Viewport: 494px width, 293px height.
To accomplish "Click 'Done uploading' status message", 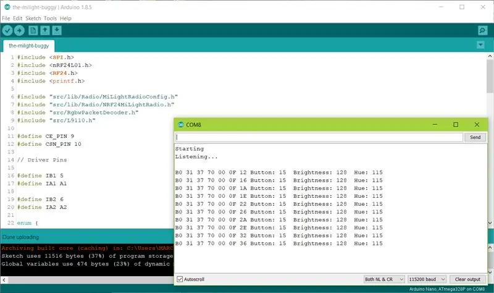I will click(x=20, y=237).
